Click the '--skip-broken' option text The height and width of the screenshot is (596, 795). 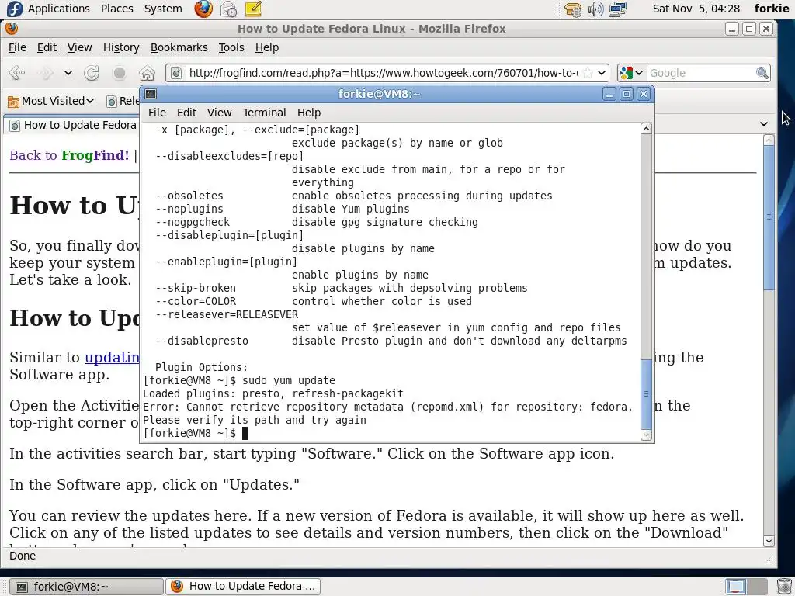[195, 289]
